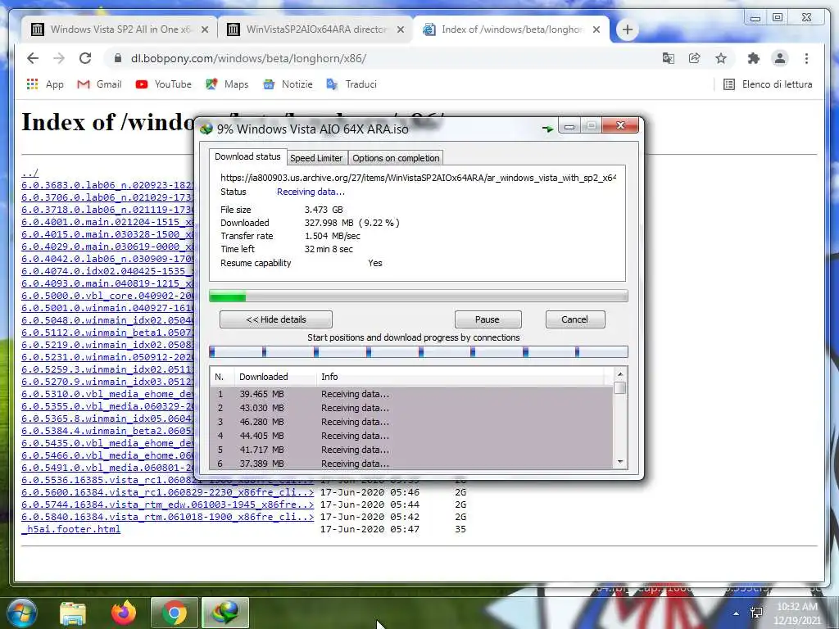Open the Notizie bookmark
This screenshot has width=839, height=629.
[x=288, y=84]
